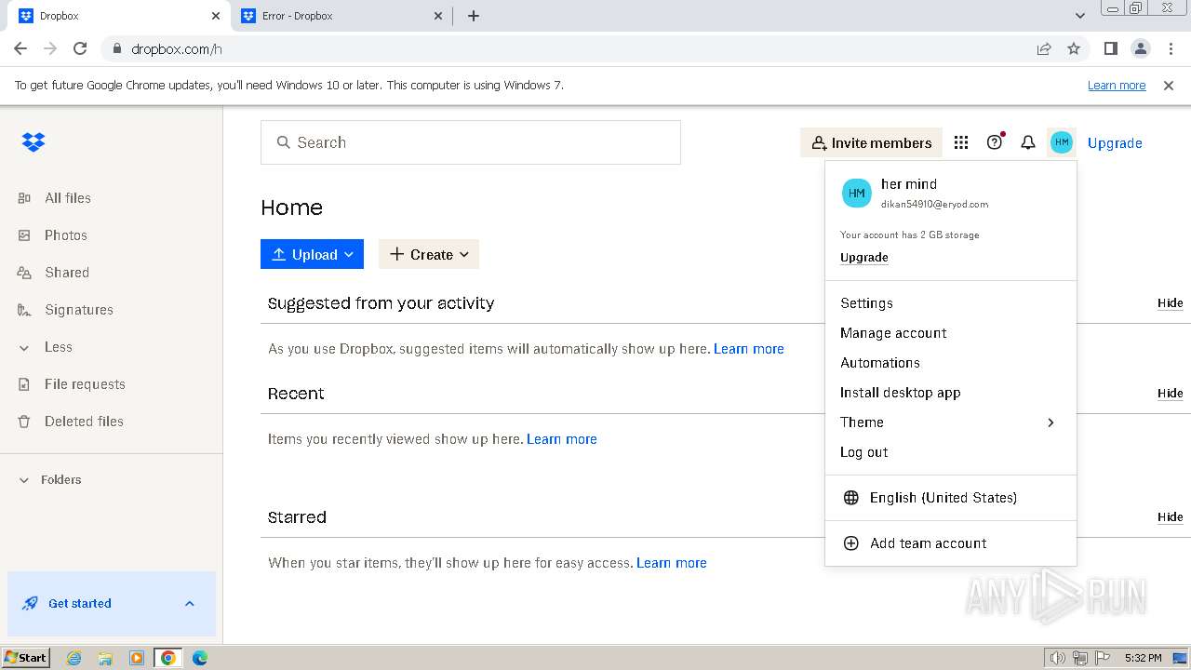Click account name her mind
Screen dimensions: 1191x670
pyautogui.click(x=909, y=184)
